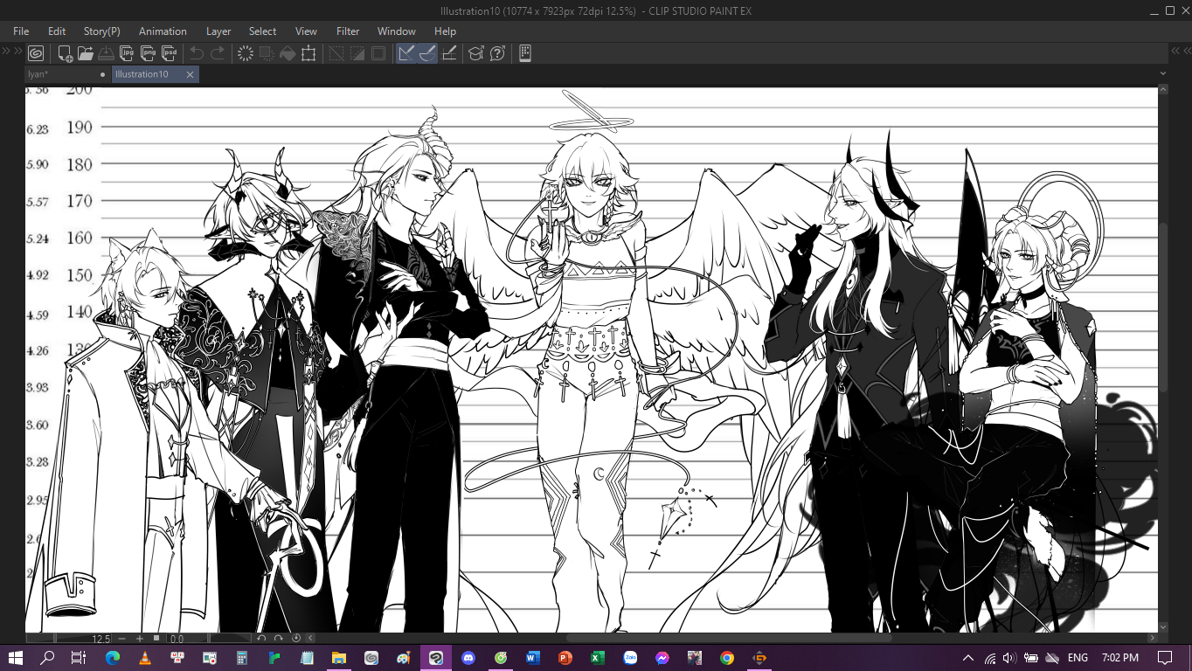
Task: Expand the collapsed left panel double-arrows
Action: click(6, 52)
